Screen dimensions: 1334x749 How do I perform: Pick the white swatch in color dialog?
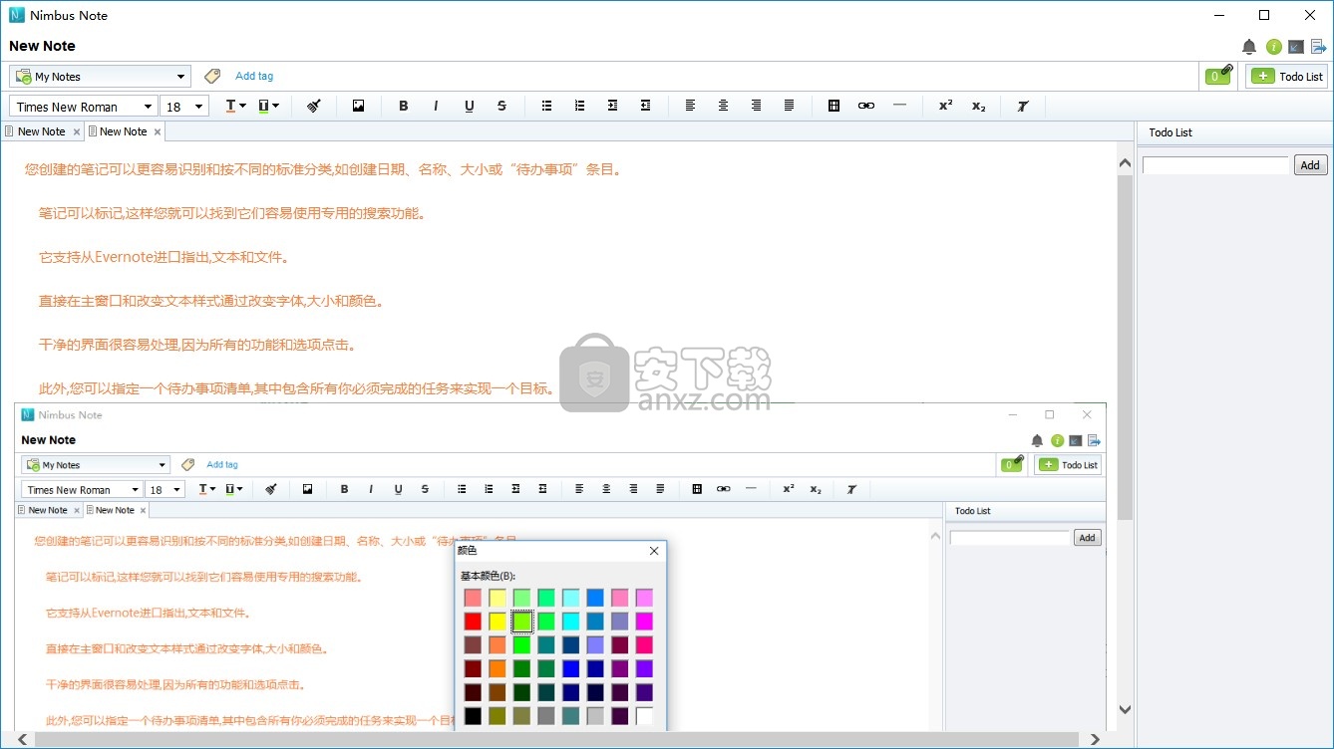pyautogui.click(x=644, y=715)
